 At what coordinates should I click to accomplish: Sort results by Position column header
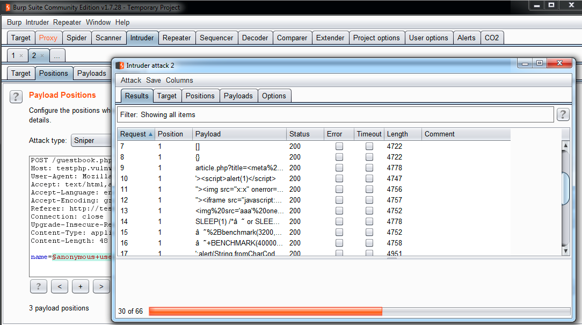[x=174, y=134]
